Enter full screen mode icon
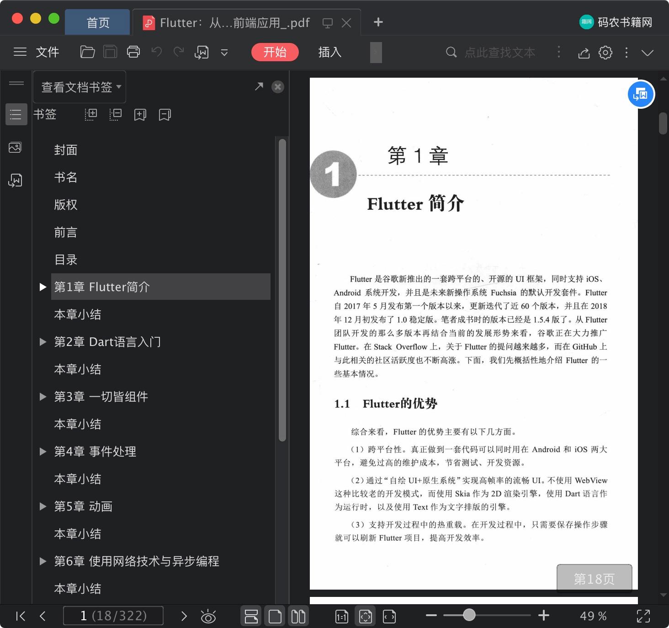Screen dimensions: 669x628 (643, 616)
